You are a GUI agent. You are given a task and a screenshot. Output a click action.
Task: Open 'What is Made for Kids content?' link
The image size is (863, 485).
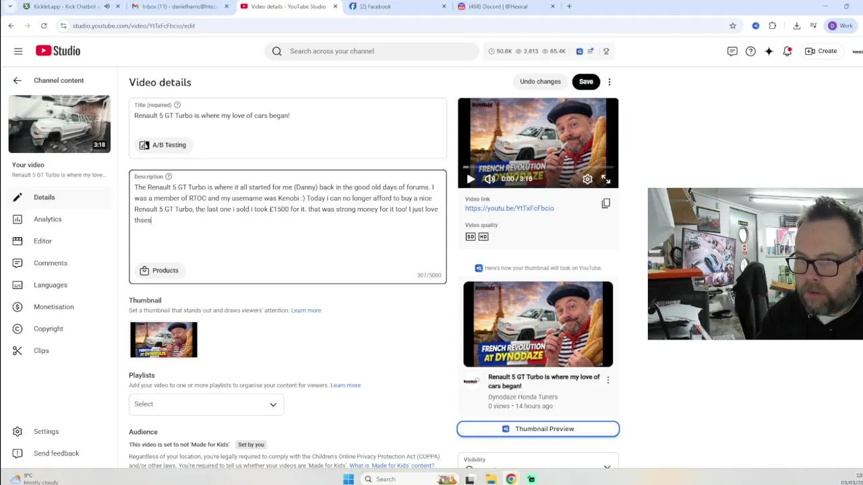coord(392,465)
